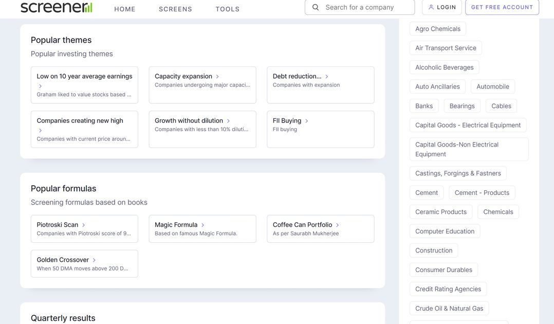Click chevron next to Coffee Can Portfolio

[x=338, y=225]
